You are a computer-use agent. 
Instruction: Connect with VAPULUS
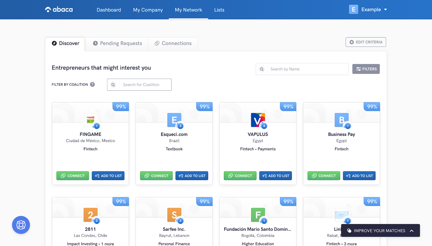click(240, 176)
